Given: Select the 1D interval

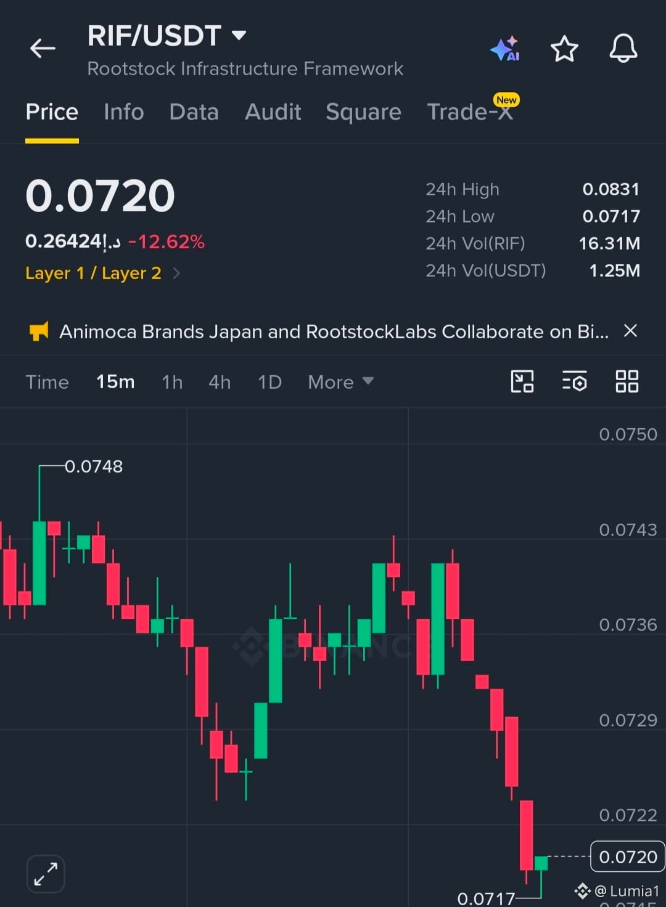Looking at the screenshot, I should tap(269, 382).
